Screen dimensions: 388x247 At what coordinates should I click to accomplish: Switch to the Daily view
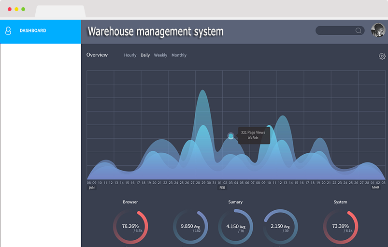(x=145, y=55)
